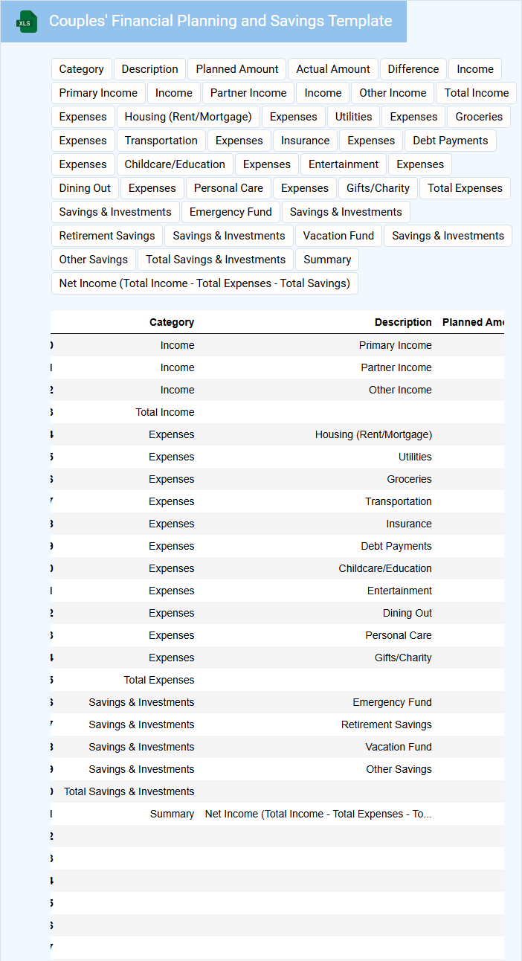Viewport: 522px width, 961px height.
Task: Click the Housing (Rent/Mortgage) tag
Action: point(188,117)
